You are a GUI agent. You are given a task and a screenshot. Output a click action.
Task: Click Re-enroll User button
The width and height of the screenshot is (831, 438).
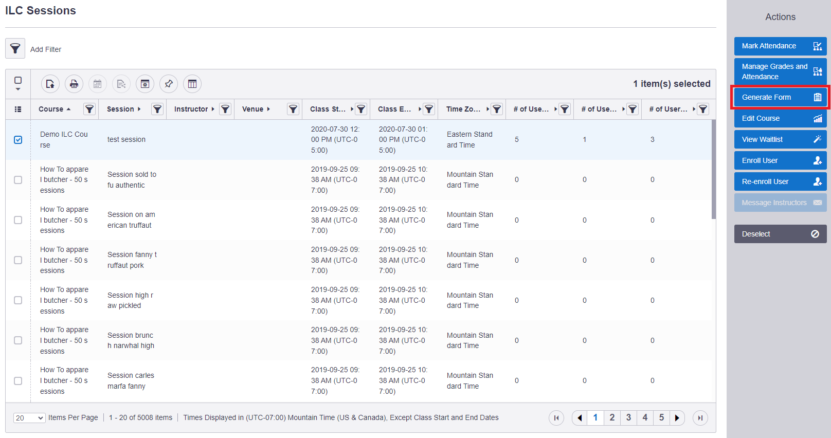780,182
